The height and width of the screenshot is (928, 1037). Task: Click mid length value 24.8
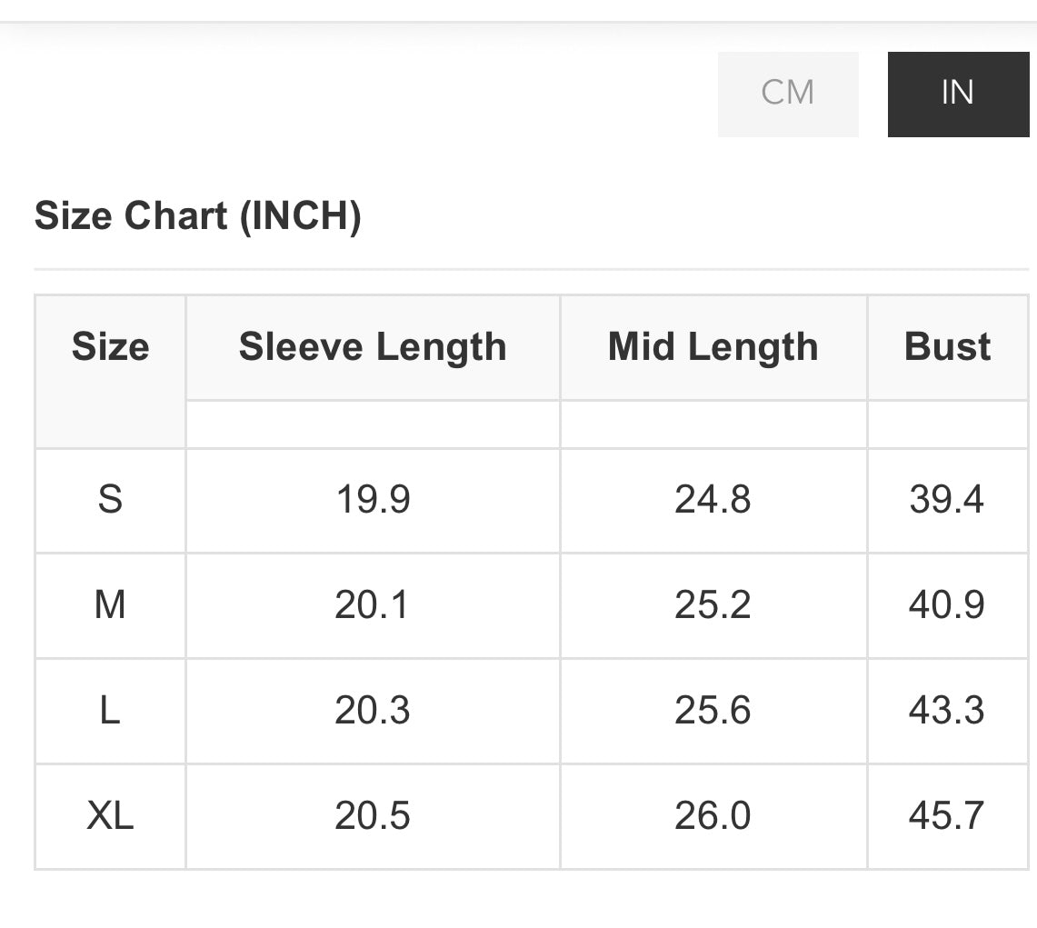713,499
